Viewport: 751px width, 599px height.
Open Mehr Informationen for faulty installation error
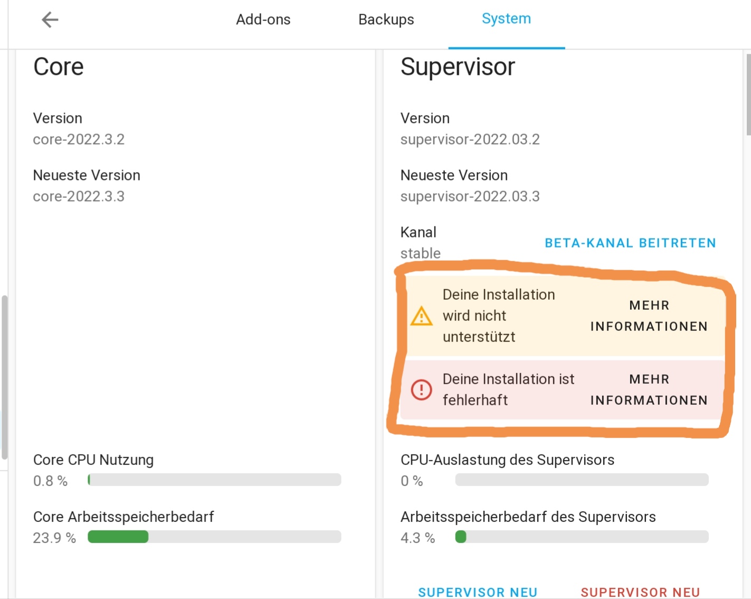tap(649, 390)
